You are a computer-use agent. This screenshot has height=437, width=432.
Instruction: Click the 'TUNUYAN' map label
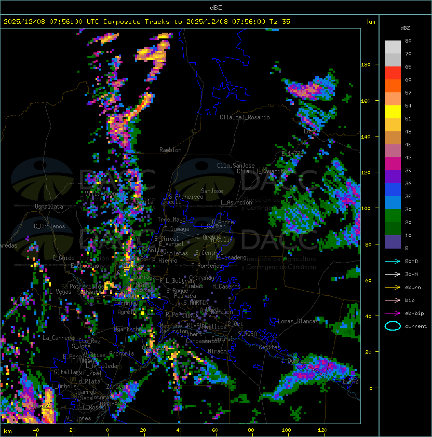[110, 404]
